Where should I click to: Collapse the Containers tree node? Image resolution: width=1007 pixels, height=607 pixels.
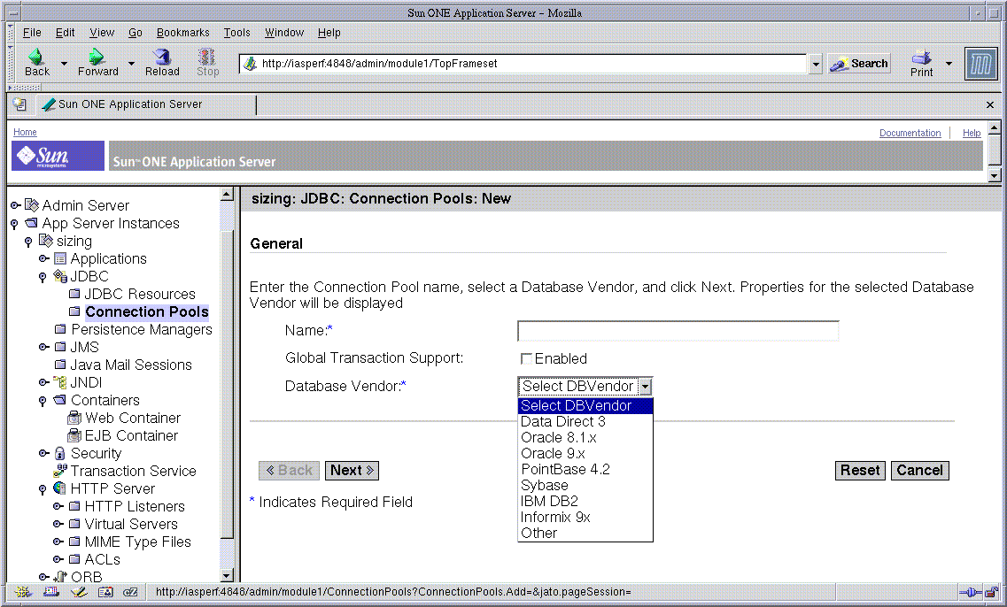[x=43, y=401]
